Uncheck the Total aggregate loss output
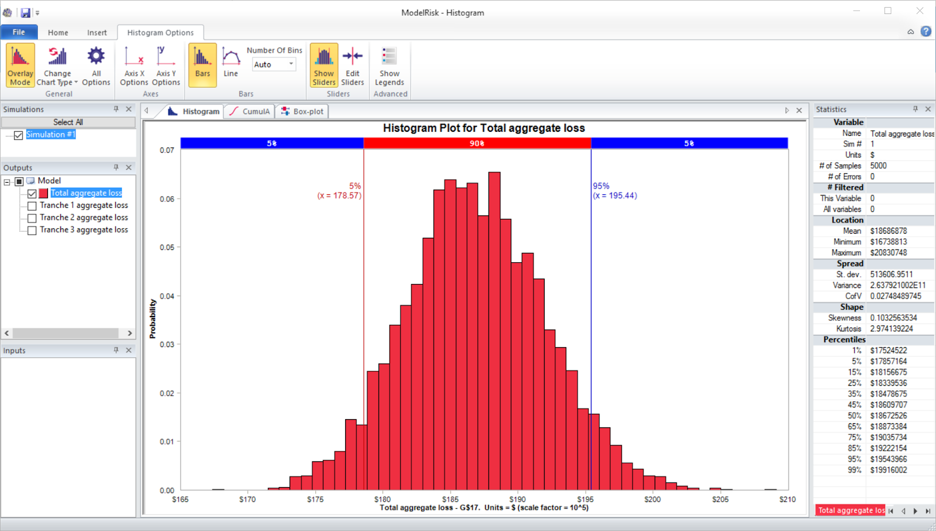 click(32, 193)
